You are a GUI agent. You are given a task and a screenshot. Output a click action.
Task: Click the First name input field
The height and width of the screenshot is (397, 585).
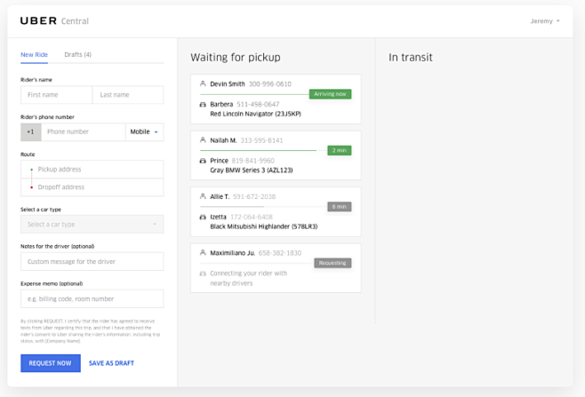(56, 95)
